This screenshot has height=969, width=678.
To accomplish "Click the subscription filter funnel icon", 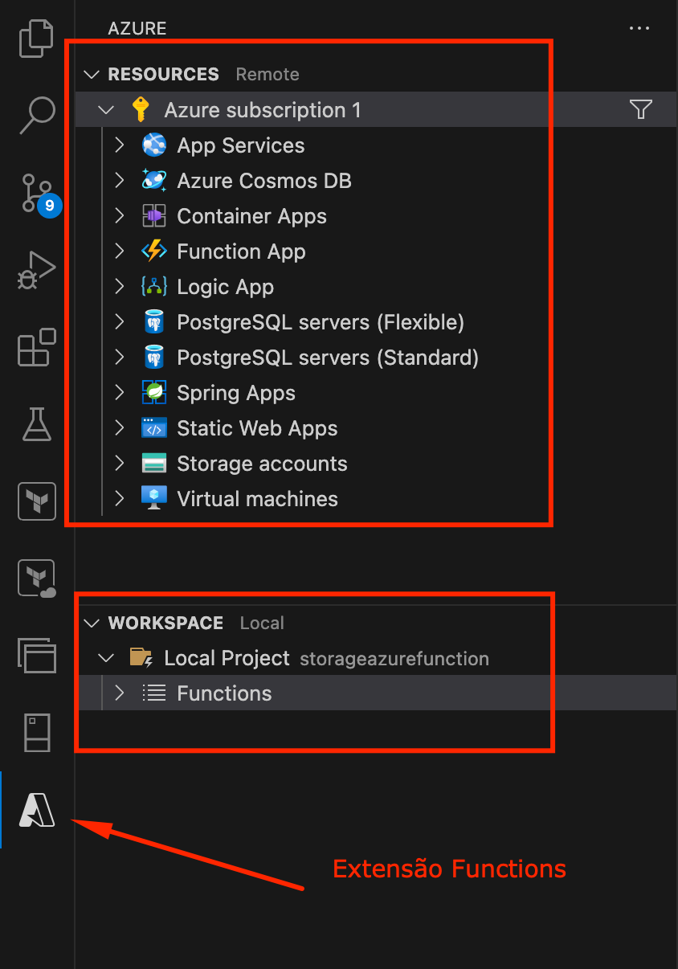I will [640, 109].
